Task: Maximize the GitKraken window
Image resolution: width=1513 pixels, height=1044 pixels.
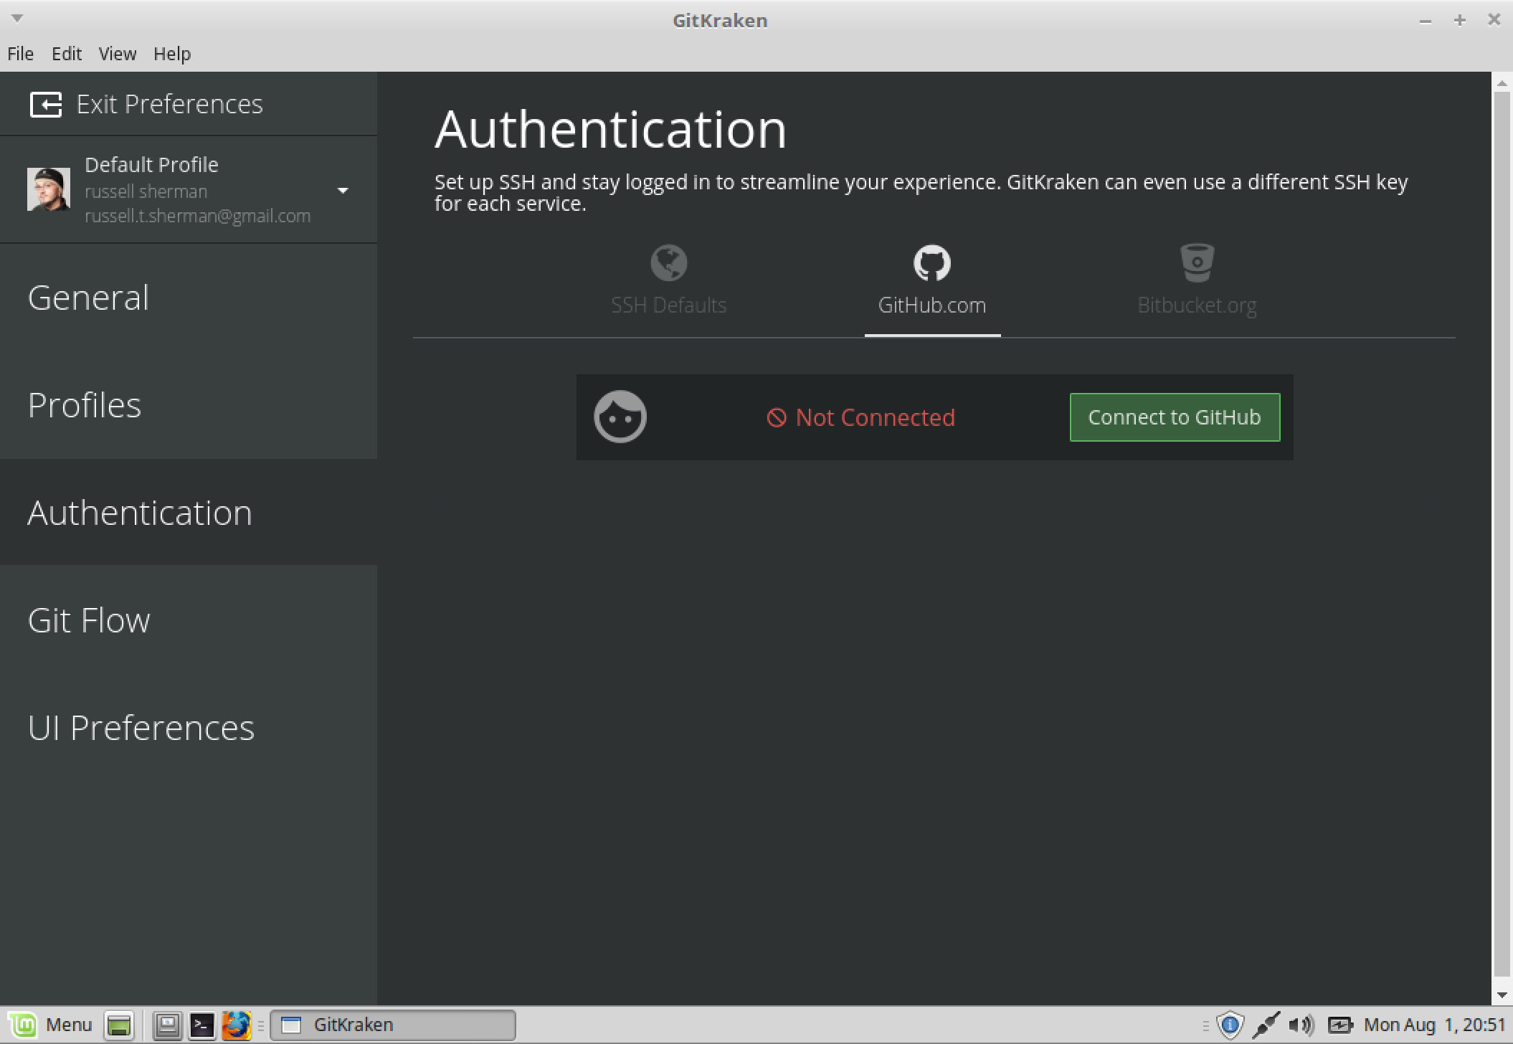Action: (1459, 20)
